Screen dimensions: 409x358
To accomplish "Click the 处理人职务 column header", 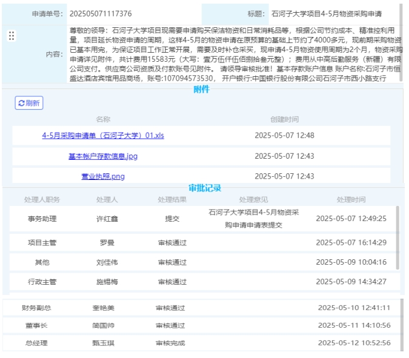I will 42,200.
